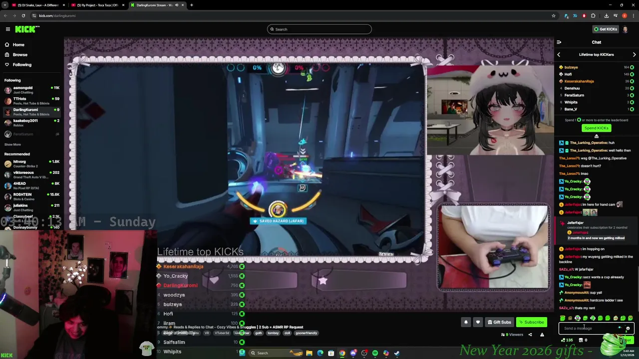Open ROSHTEIN recommended channel
The height and width of the screenshot is (359, 639).
(x=31, y=196)
